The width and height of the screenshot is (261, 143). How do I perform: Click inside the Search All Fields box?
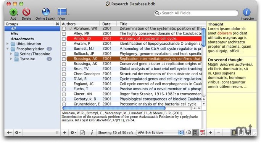click(x=196, y=13)
